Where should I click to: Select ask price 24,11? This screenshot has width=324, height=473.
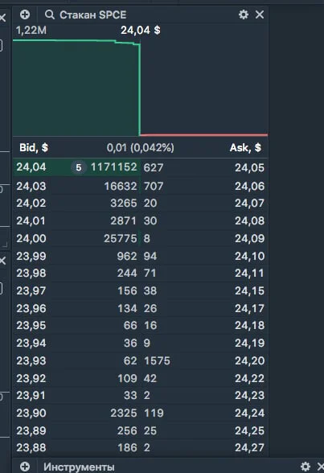(x=249, y=274)
